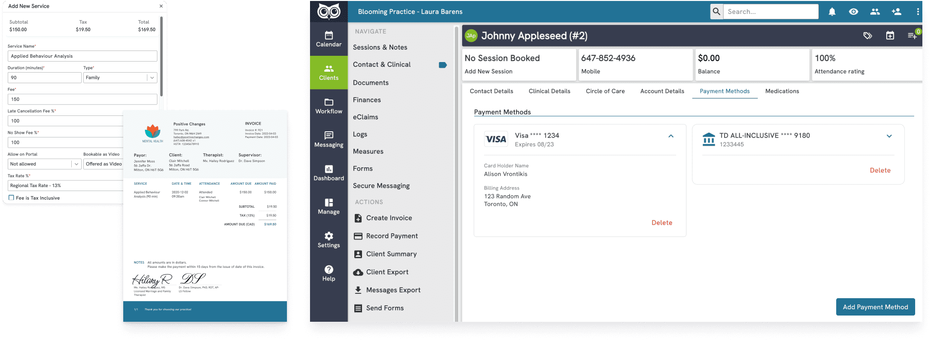Click the Add Payment Method button
The image size is (932, 341).
pos(875,307)
